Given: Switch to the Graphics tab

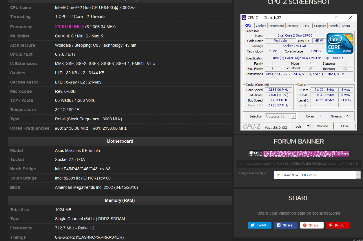Looking at the screenshot, I should [320, 26].
